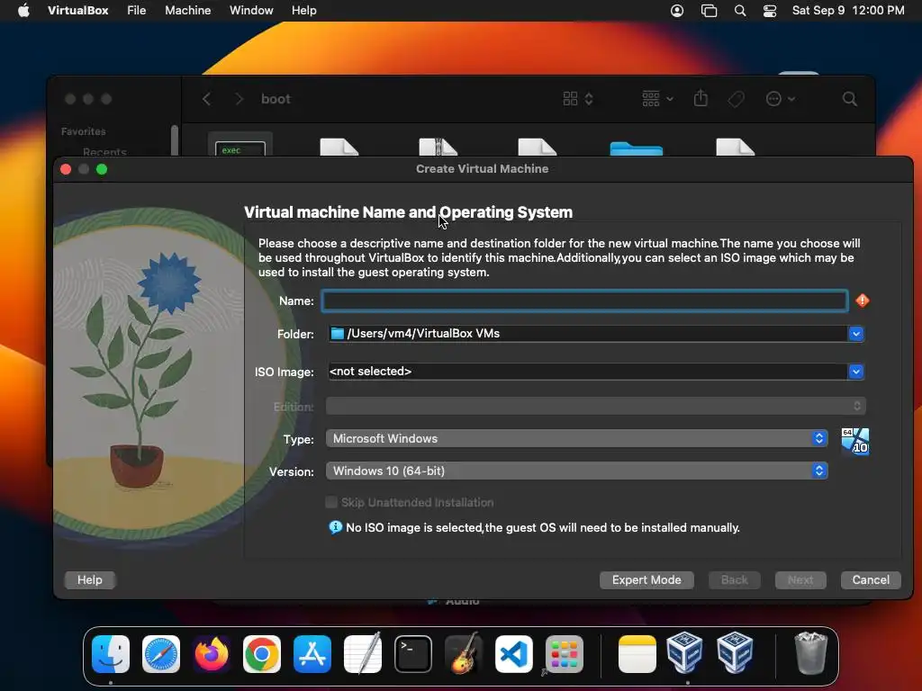Open Trash from the Dock
This screenshot has height=691, width=922.
(811, 653)
